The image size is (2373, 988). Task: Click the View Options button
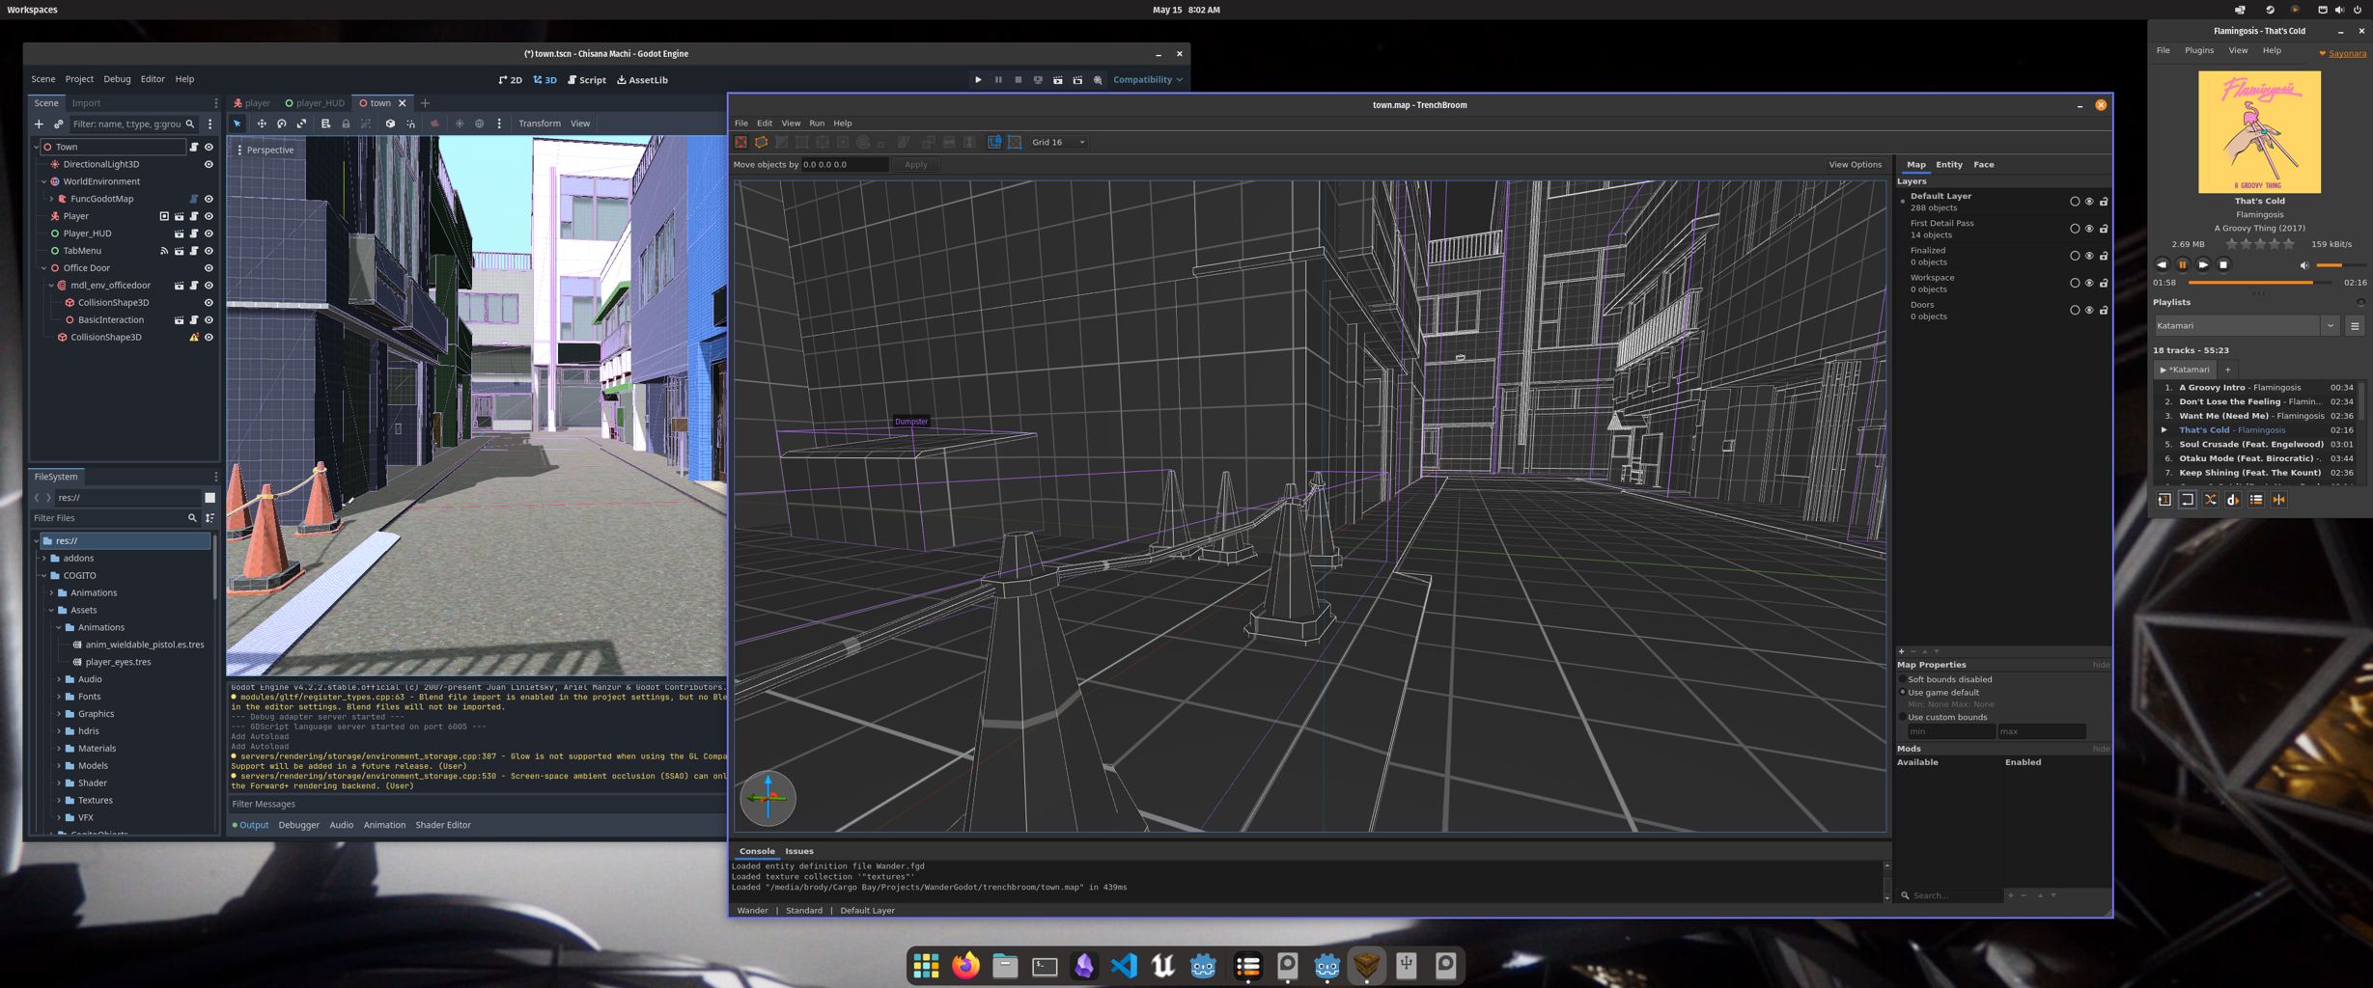(1854, 165)
